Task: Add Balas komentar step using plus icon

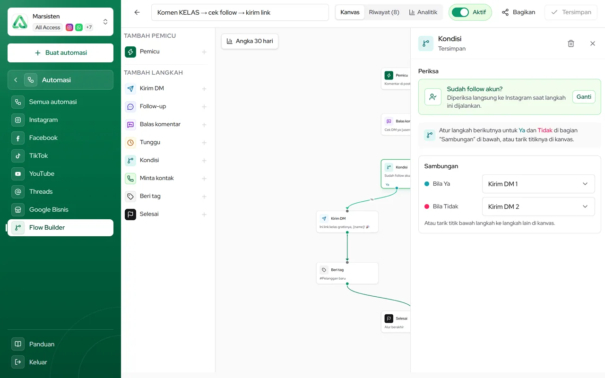Action: point(204,125)
